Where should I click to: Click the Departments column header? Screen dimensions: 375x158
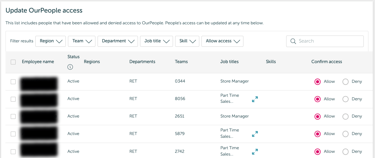point(142,62)
